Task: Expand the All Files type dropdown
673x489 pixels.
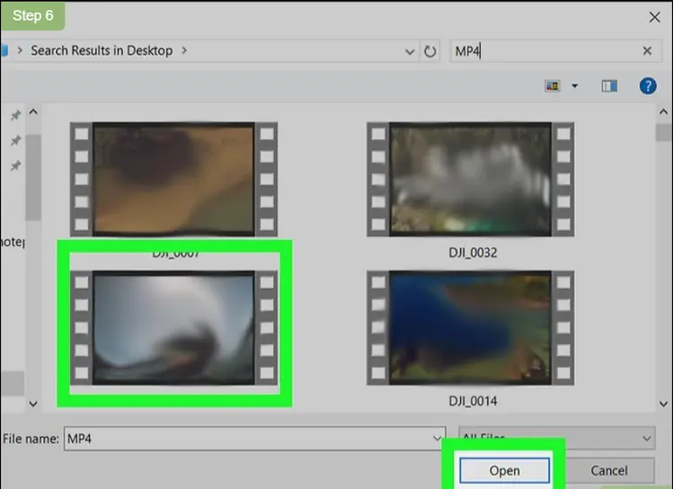Action: pos(647,439)
